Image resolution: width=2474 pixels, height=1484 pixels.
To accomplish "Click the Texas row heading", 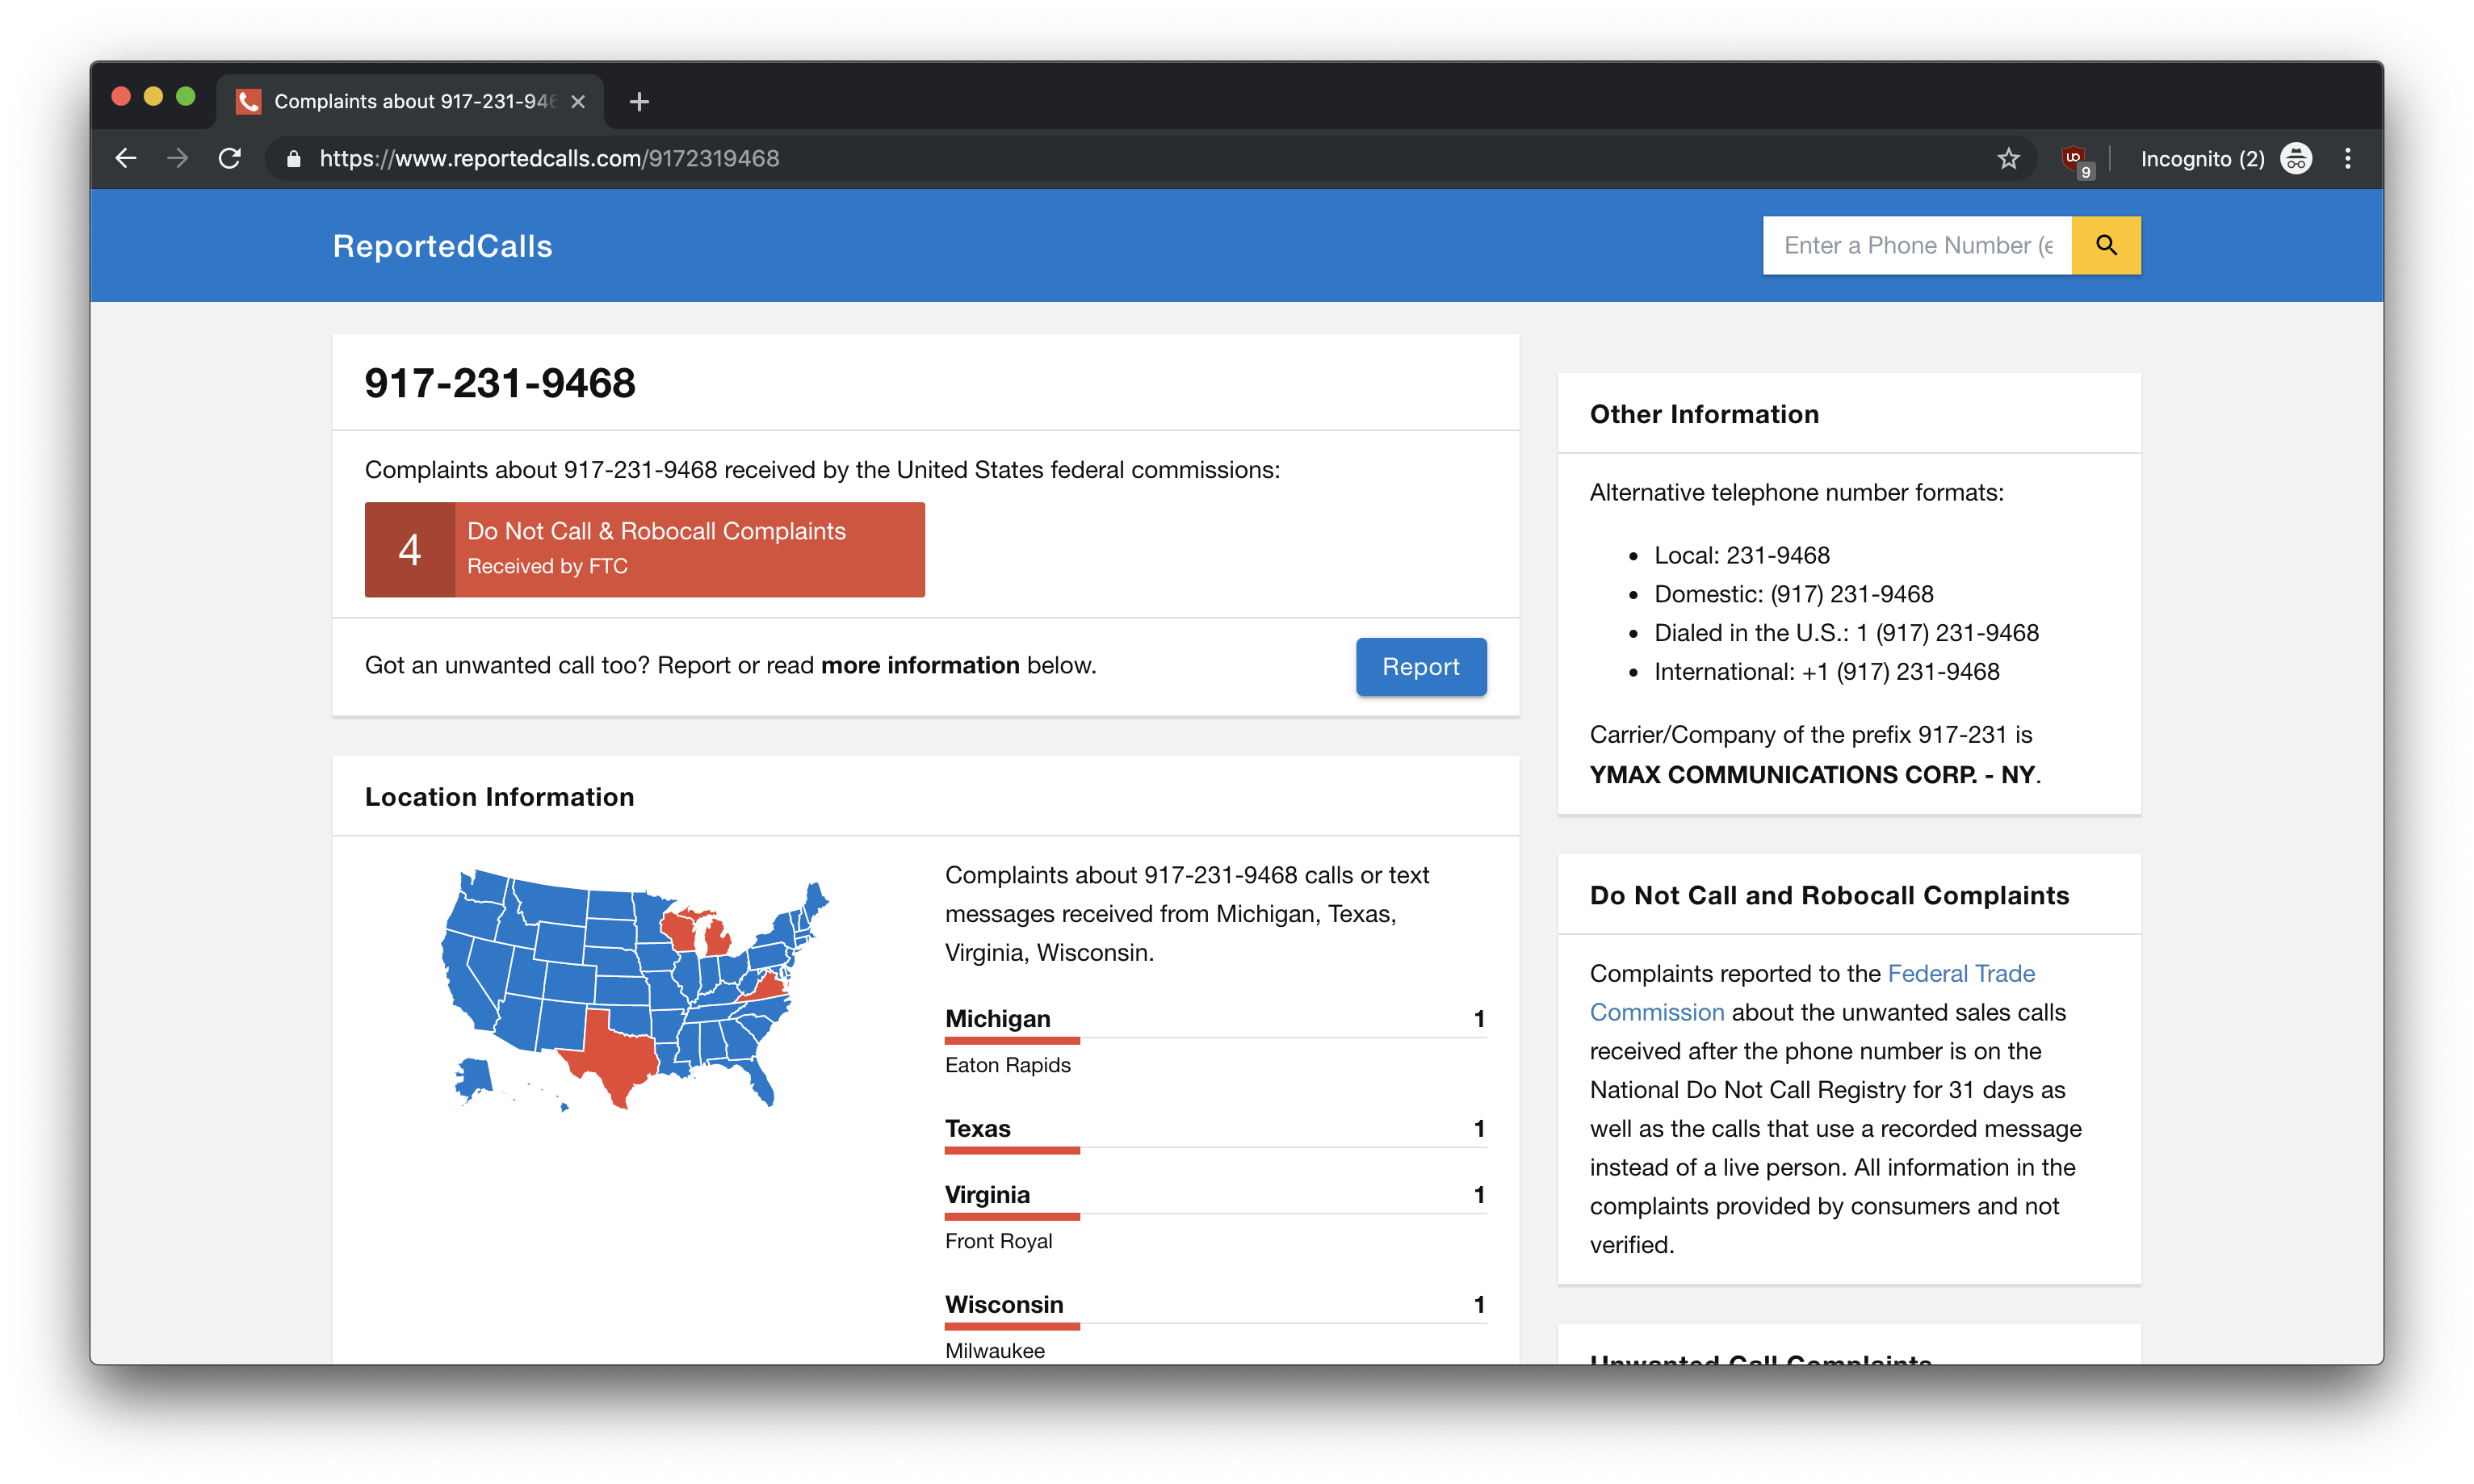I will pyautogui.click(x=977, y=1128).
